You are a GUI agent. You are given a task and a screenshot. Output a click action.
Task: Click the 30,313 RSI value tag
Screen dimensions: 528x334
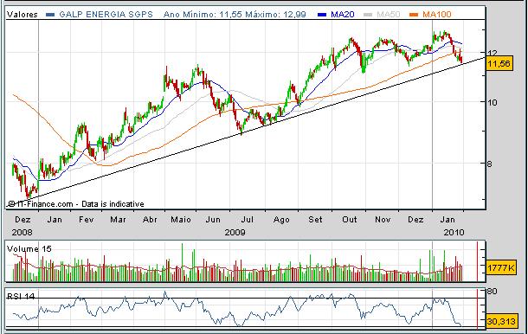[x=501, y=321]
